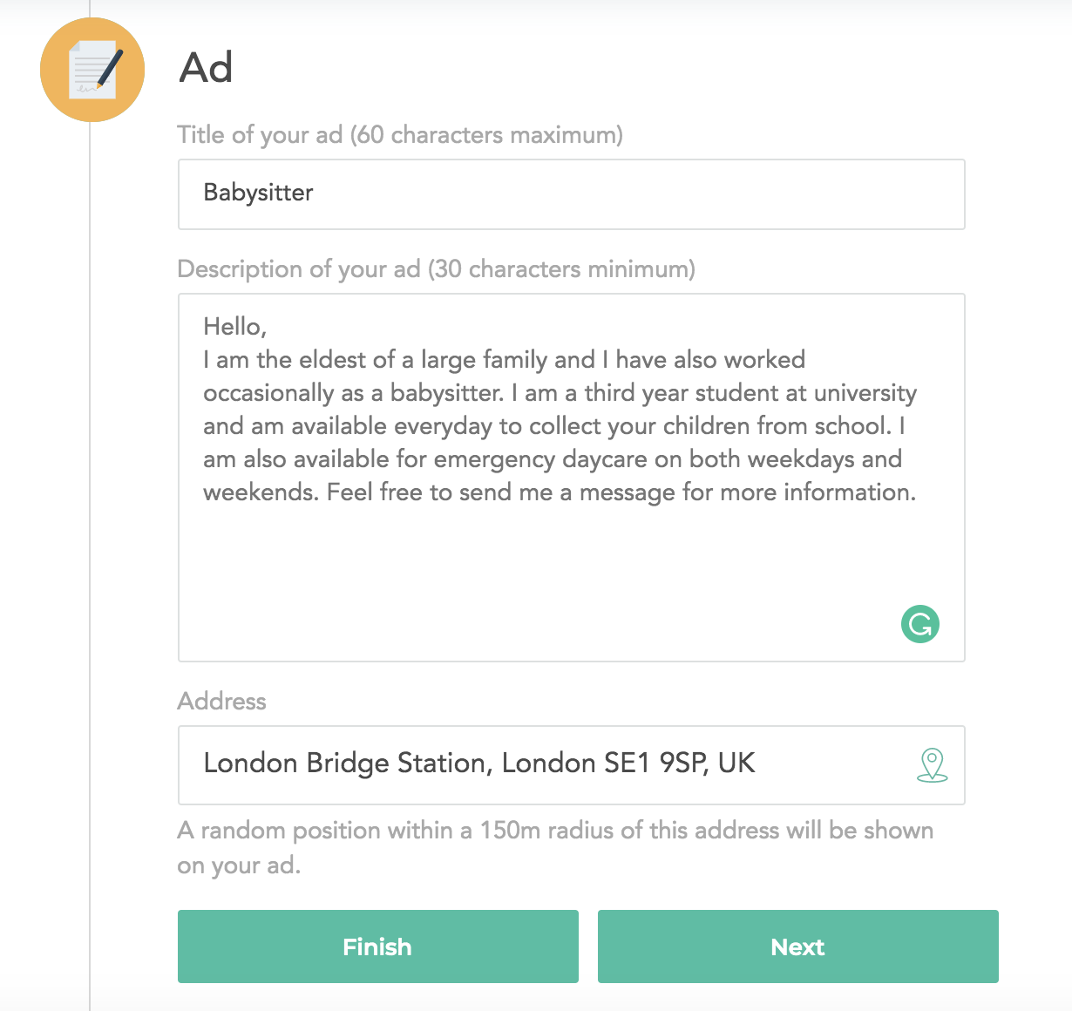The image size is (1072, 1011).
Task: Click the 'Ad' section heading
Action: tap(206, 67)
